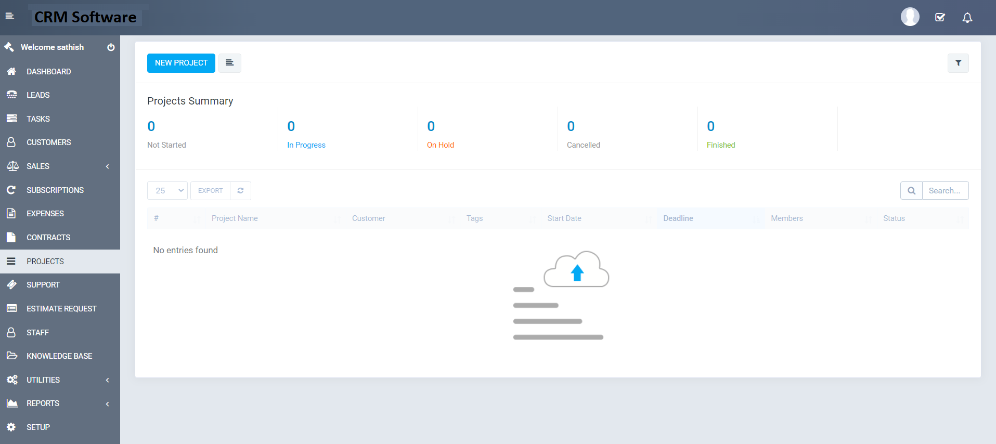
Task: Click the New Project button
Action: pyautogui.click(x=181, y=63)
